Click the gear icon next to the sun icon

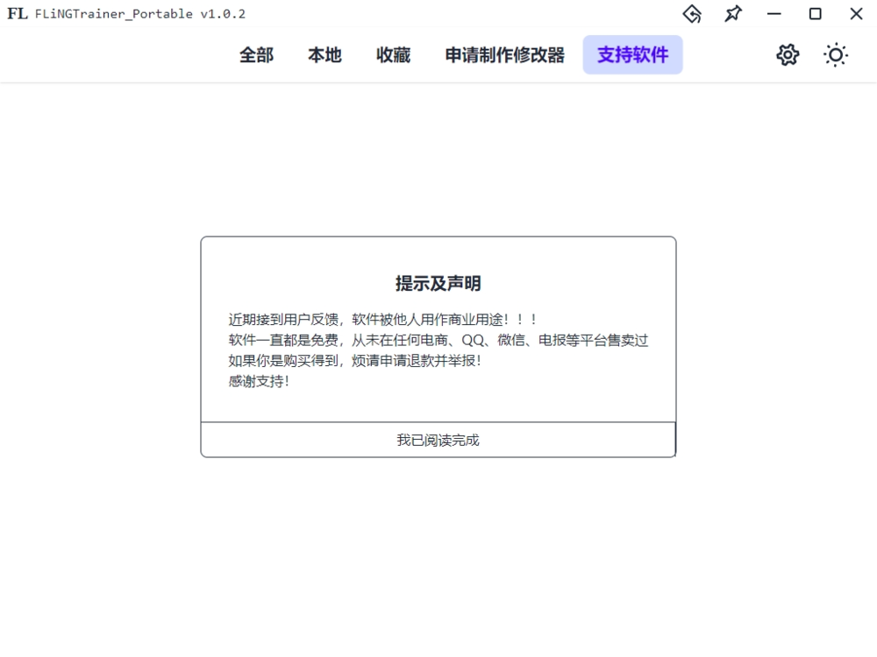[x=787, y=54]
